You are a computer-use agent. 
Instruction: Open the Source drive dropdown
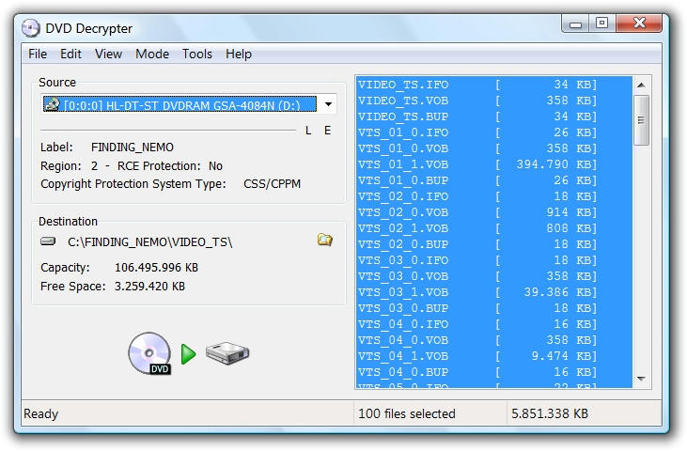[x=328, y=105]
